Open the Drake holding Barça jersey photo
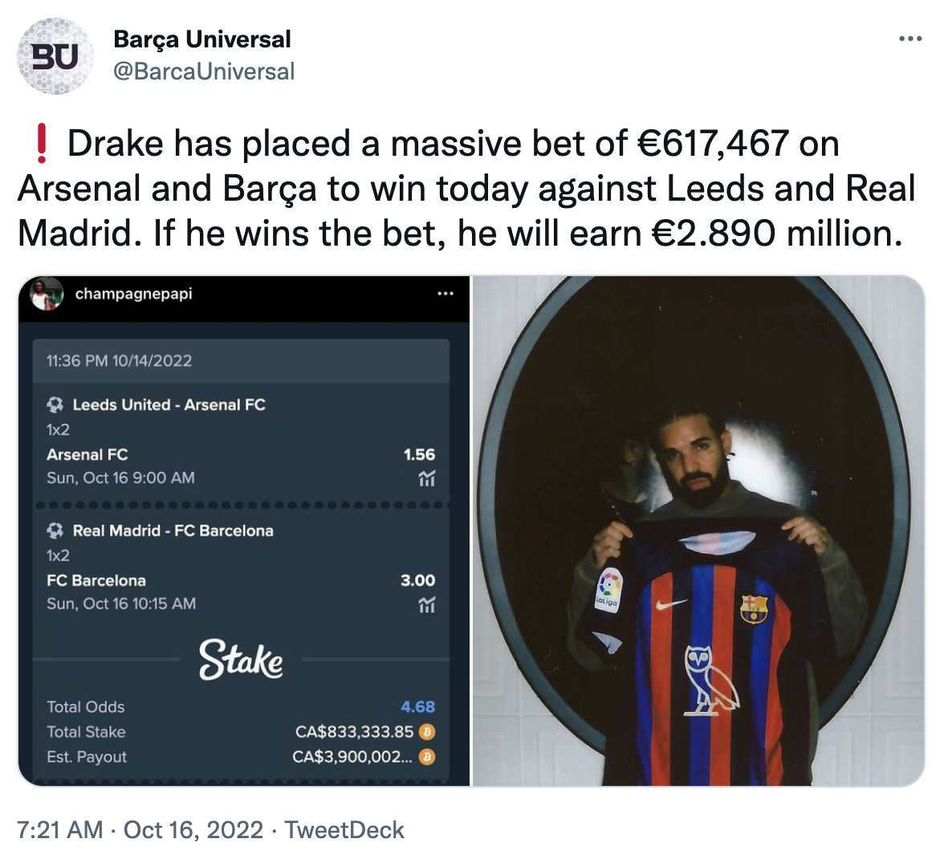Image resolution: width=944 pixels, height=851 pixels. [x=698, y=531]
